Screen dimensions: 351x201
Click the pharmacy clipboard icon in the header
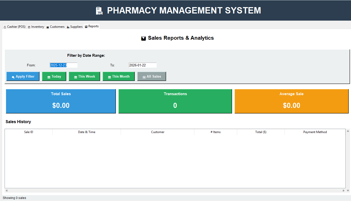(x=99, y=10)
